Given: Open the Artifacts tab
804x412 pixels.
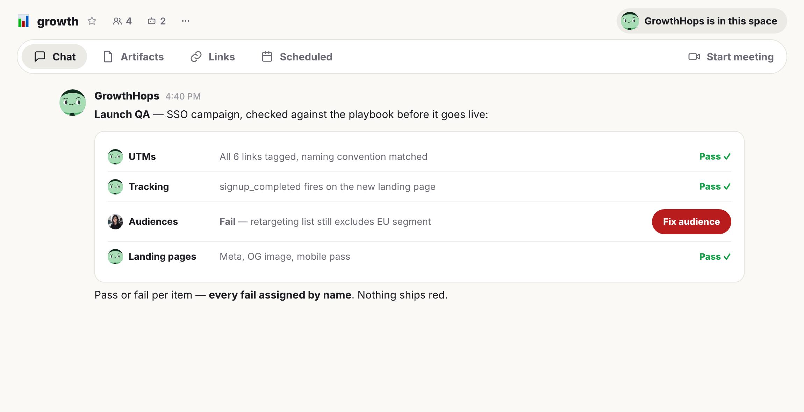Looking at the screenshot, I should 134,57.
